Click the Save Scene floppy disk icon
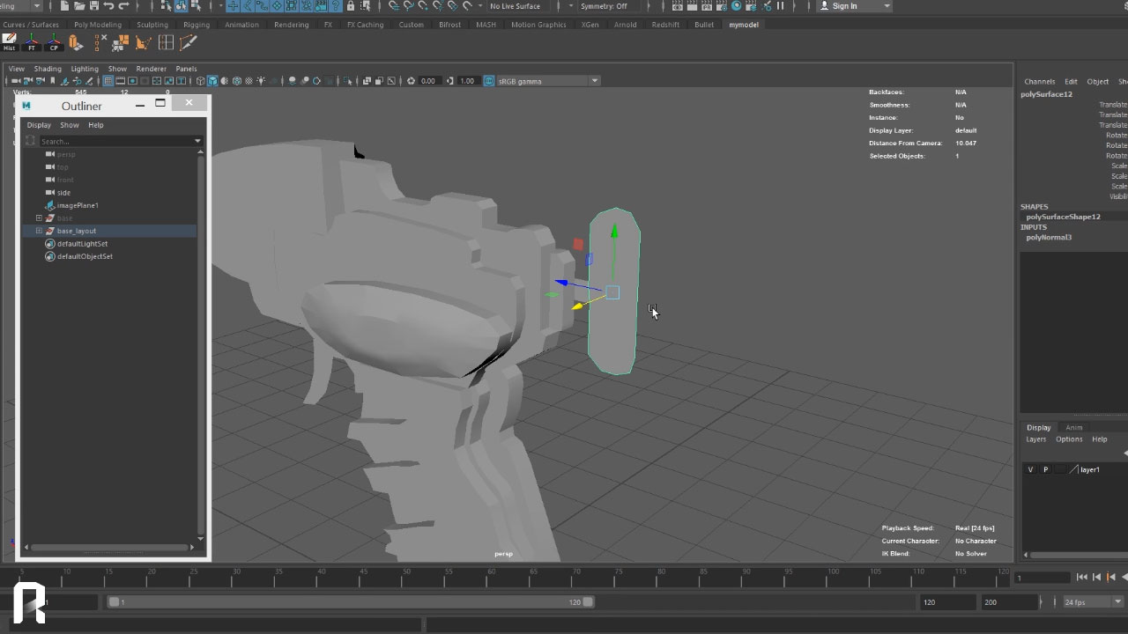This screenshot has width=1128, height=634. [93, 6]
